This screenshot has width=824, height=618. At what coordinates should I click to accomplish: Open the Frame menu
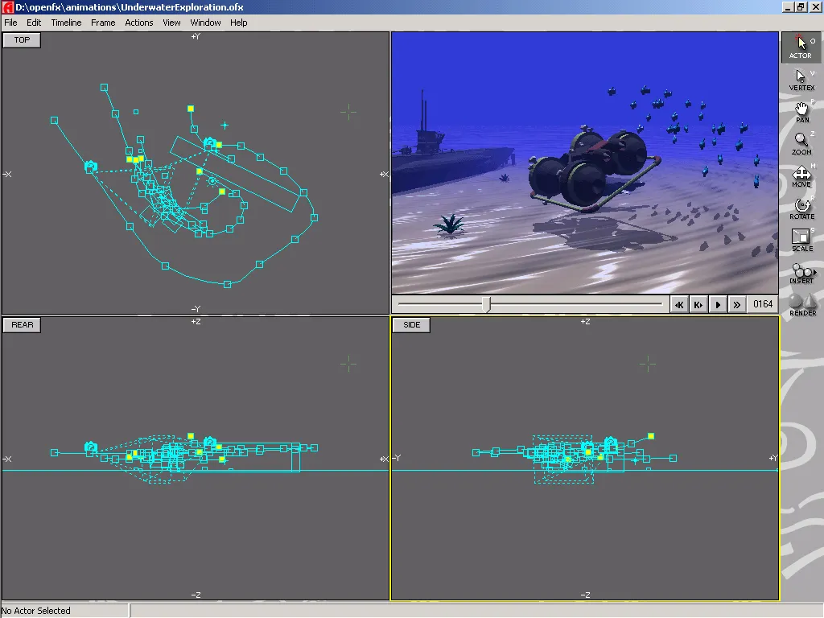pos(102,23)
